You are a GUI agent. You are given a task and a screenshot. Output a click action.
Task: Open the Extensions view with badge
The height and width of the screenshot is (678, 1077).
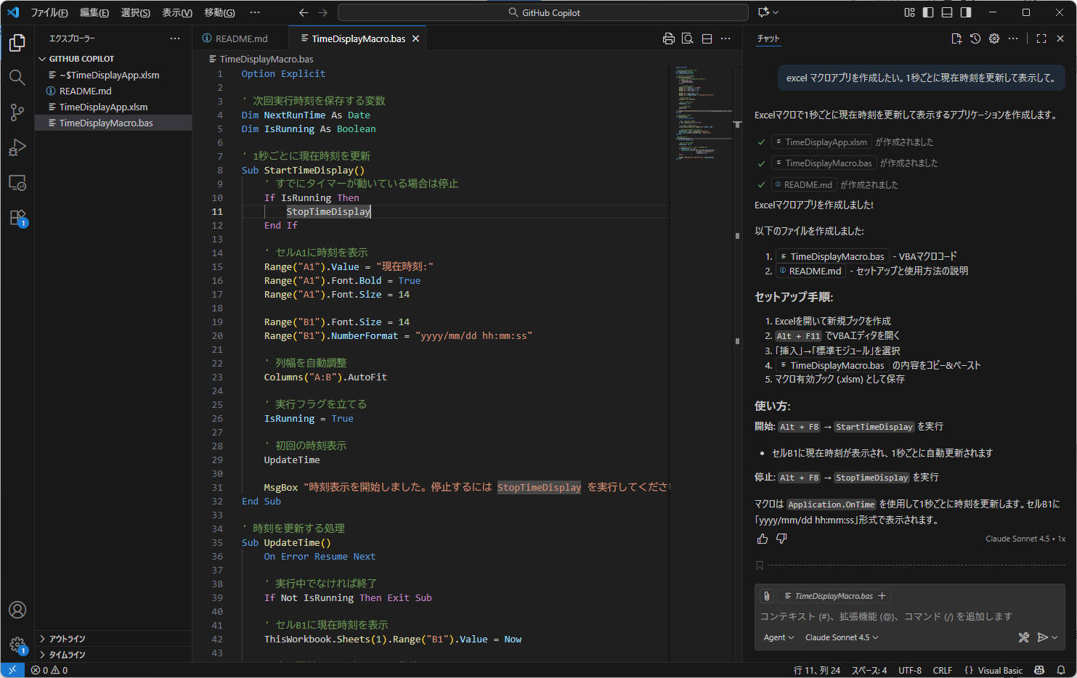[17, 217]
